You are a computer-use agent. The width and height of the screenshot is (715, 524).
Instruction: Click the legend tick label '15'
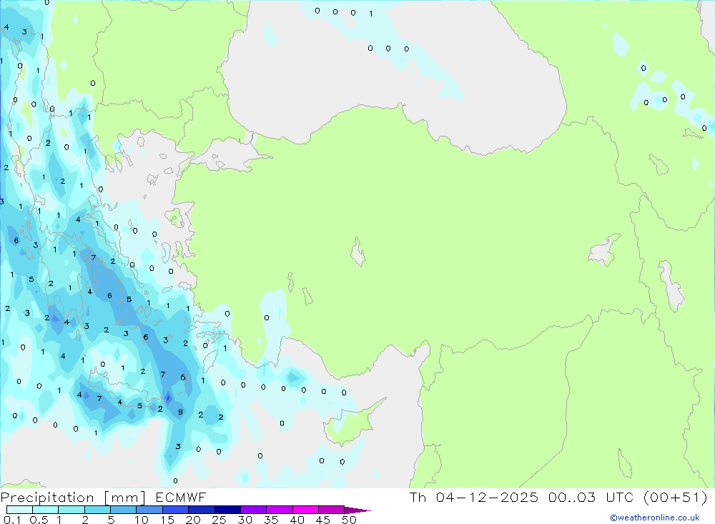pyautogui.click(x=167, y=520)
